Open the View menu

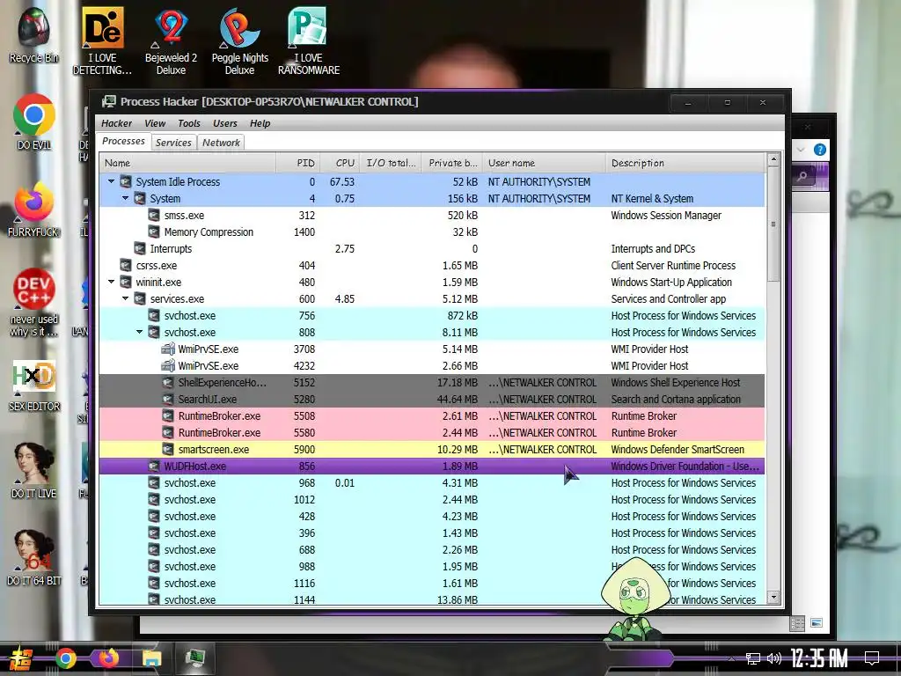[x=155, y=123]
